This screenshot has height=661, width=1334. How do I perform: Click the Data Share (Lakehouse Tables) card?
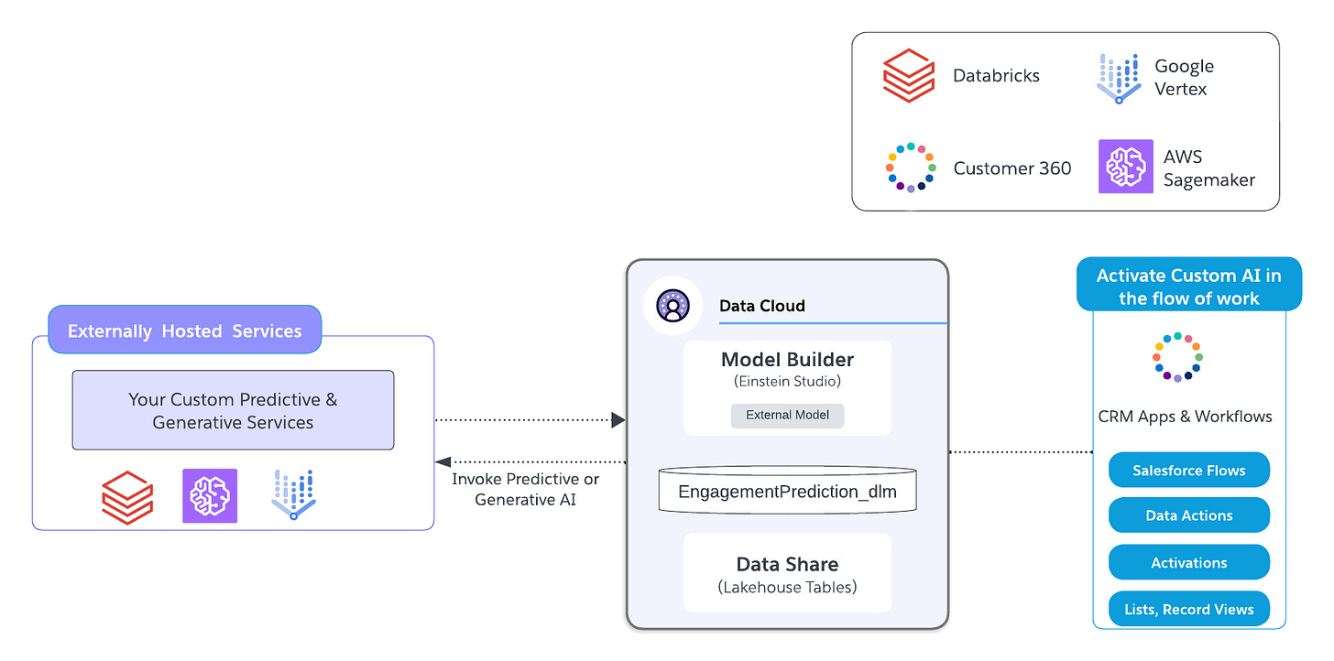tap(787, 573)
